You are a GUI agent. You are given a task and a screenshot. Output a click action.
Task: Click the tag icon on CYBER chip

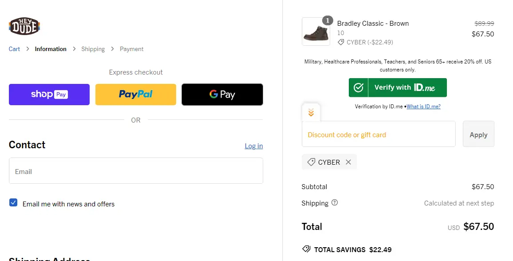311,162
